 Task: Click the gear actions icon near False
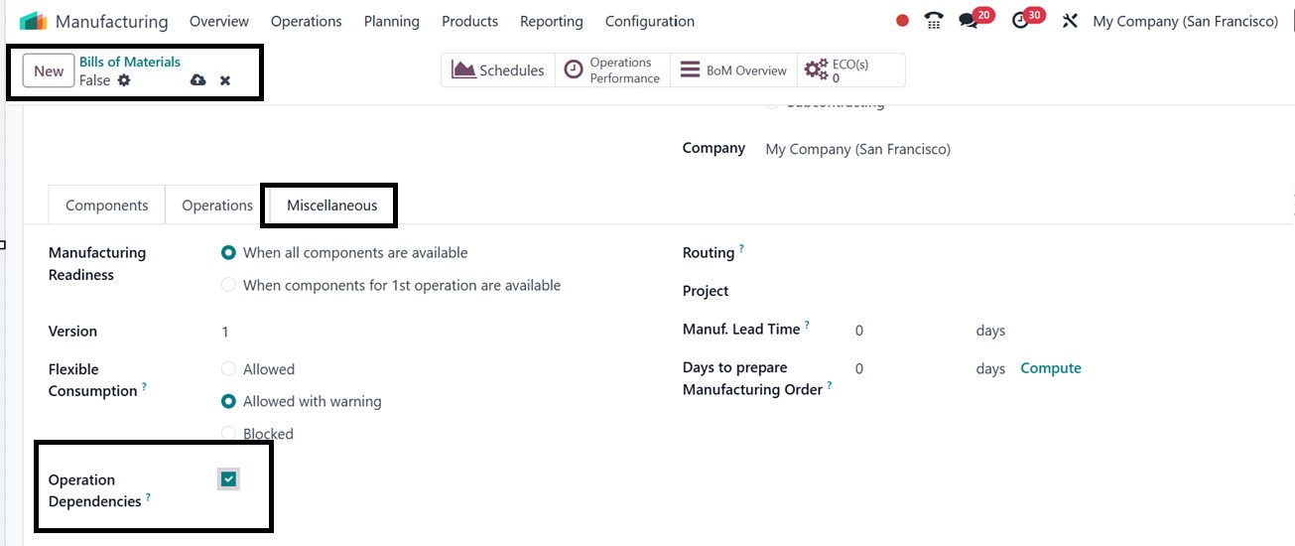[x=124, y=80]
